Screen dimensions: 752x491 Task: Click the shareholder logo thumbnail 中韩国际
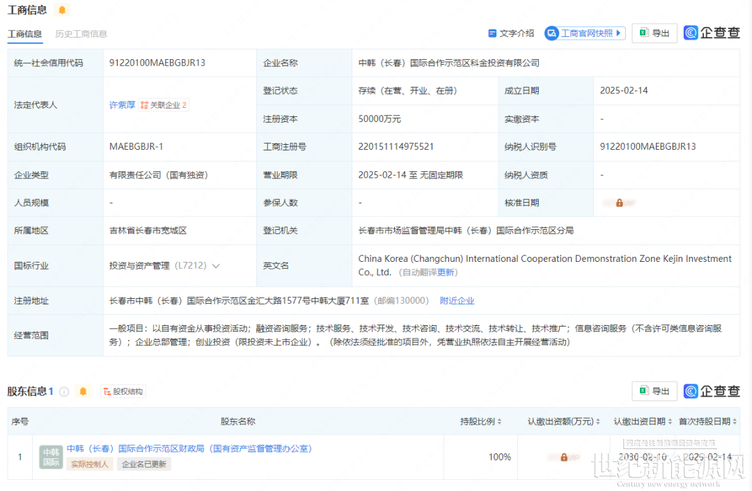pos(51,457)
